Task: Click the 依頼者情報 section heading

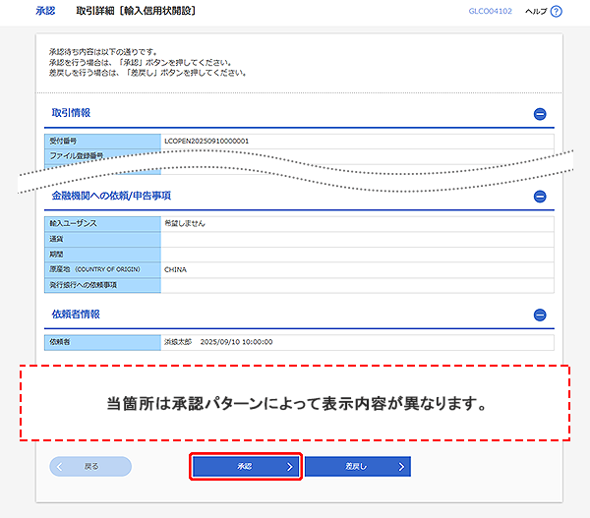Action: coord(76,315)
